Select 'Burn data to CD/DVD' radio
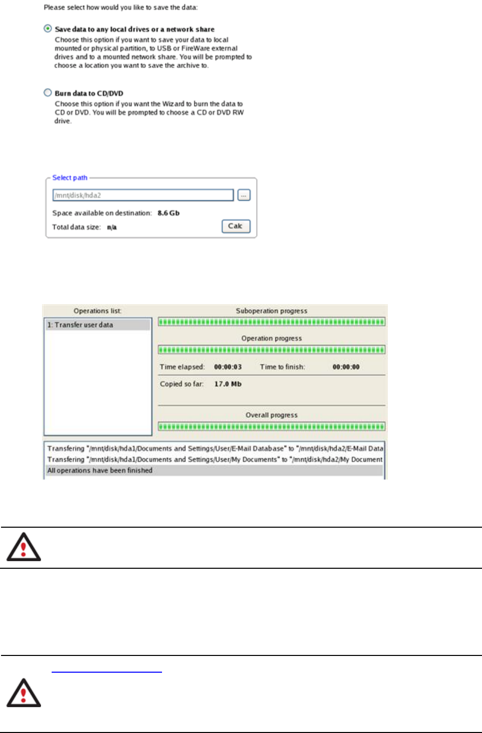Viewport: 482px width, 733px height. pyautogui.click(x=48, y=93)
